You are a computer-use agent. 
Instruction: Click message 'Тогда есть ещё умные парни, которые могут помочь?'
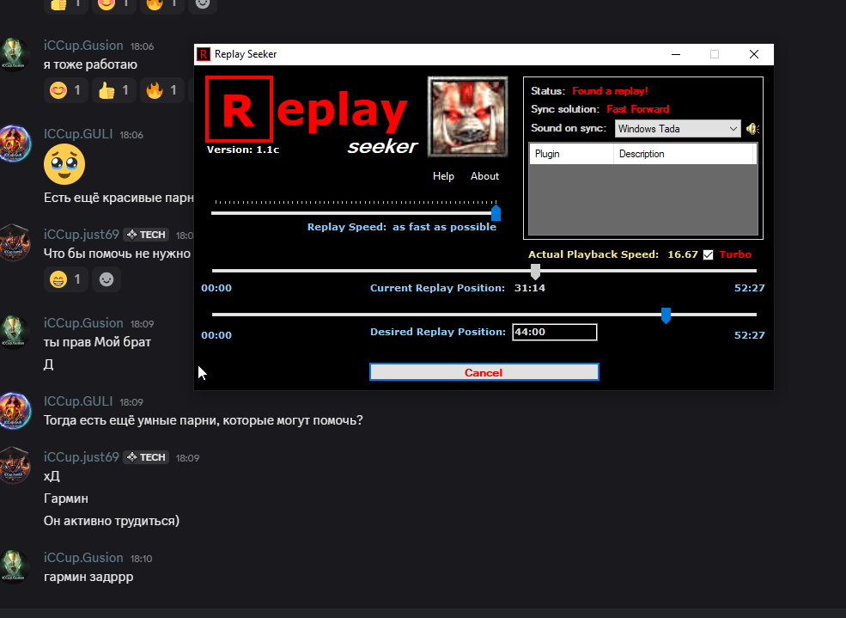204,420
